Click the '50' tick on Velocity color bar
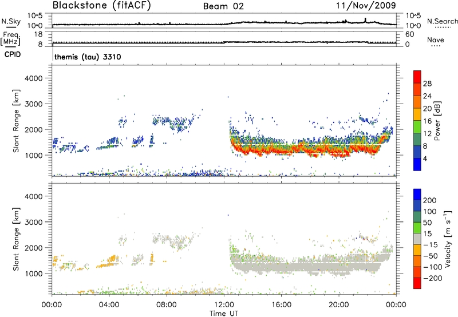 tap(427, 223)
